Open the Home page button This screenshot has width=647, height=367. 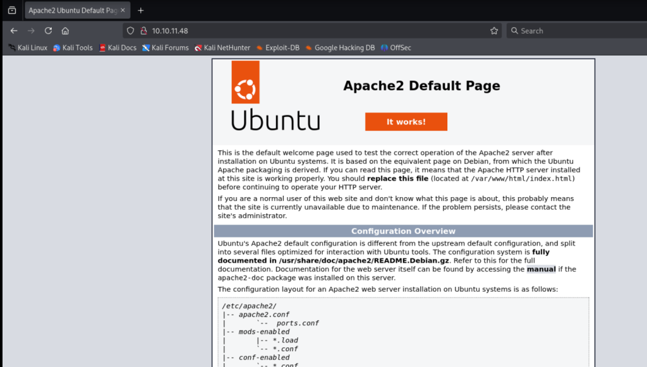[65, 31]
